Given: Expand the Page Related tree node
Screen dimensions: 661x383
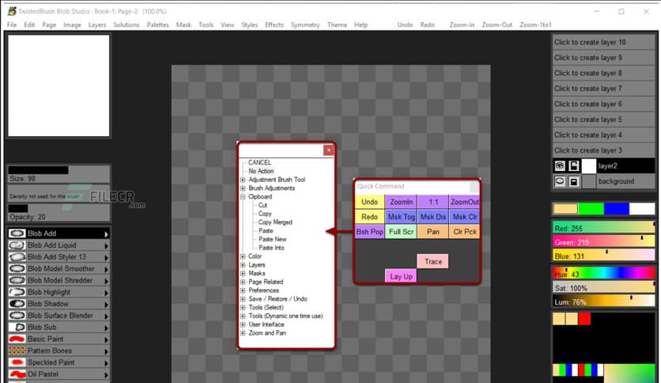Looking at the screenshot, I should [x=243, y=282].
